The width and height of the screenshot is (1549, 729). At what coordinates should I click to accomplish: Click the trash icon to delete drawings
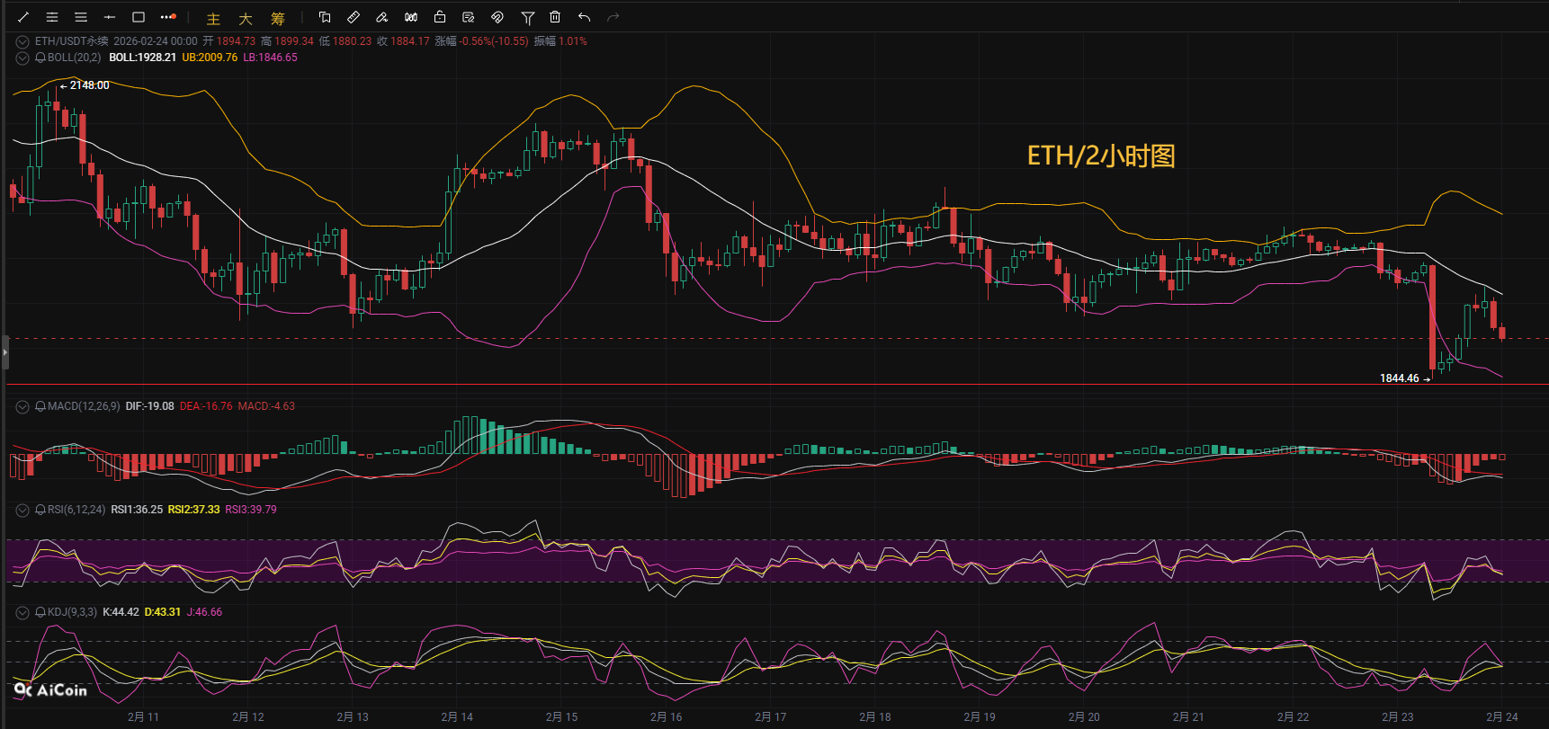(x=555, y=17)
